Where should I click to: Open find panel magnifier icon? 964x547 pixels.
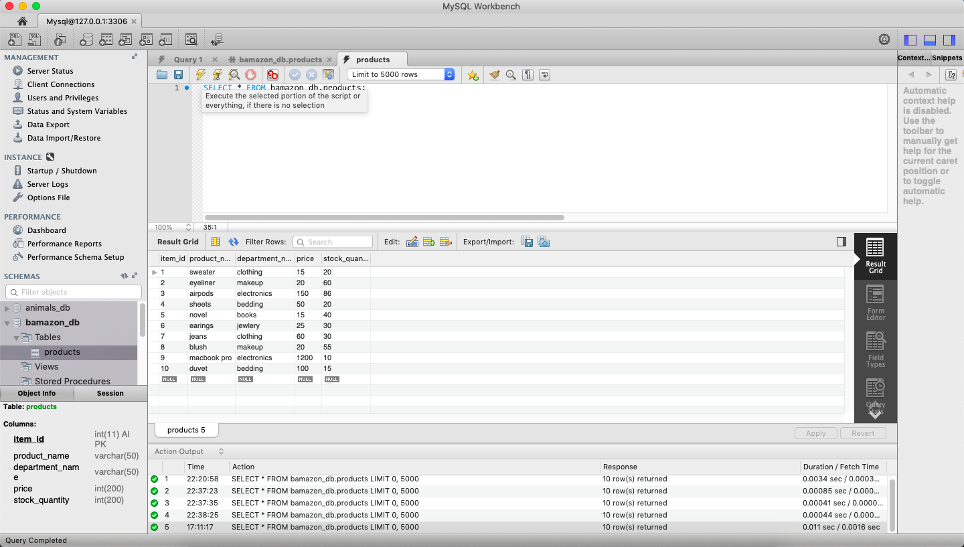click(511, 75)
